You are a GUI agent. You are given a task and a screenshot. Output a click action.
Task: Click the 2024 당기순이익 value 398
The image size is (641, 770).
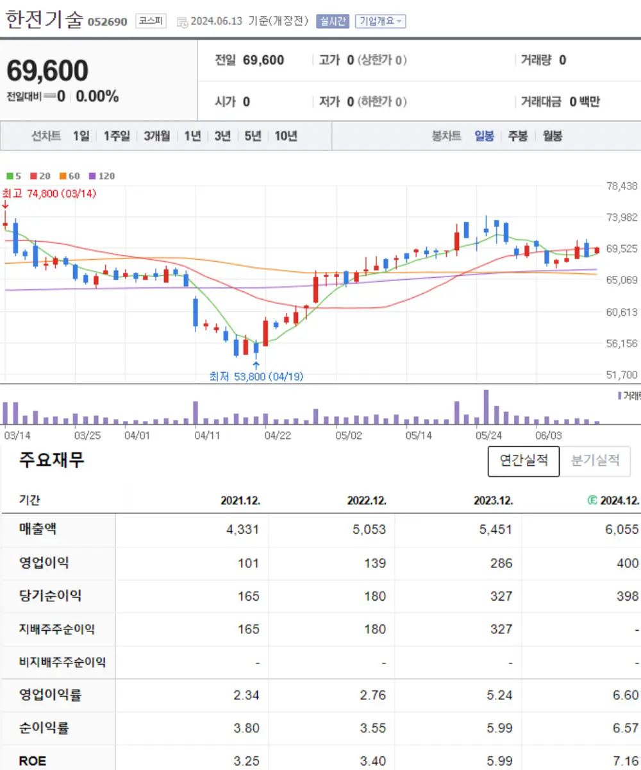click(x=628, y=596)
